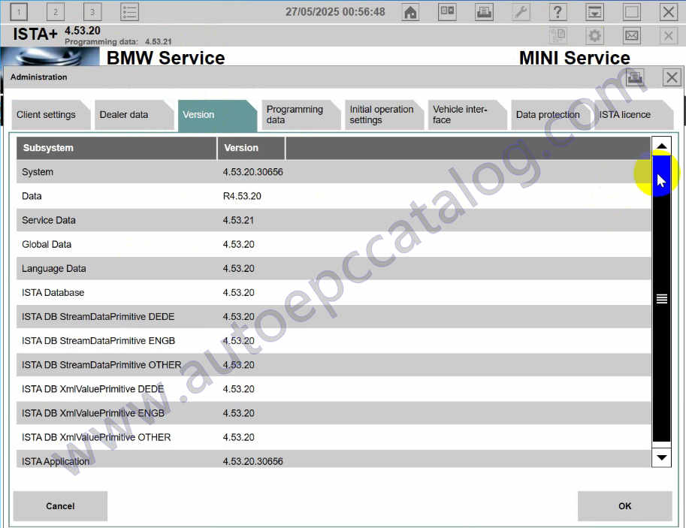Viewport: 686px width, 528px height.
Task: Open the Data protection tab
Action: pos(550,115)
